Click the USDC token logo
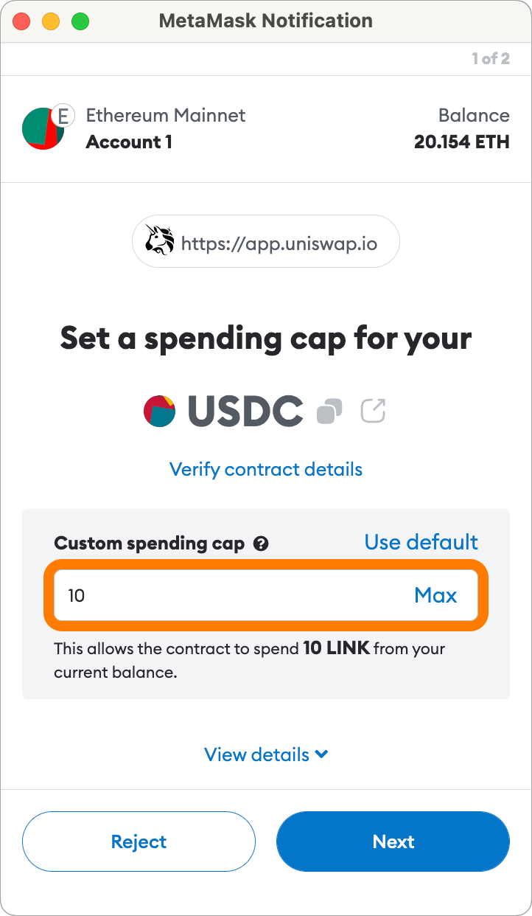Image resolution: width=532 pixels, height=916 pixels. [x=160, y=412]
